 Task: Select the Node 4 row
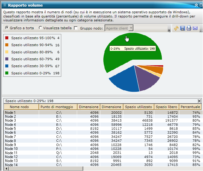pyautogui.click(x=103, y=125)
